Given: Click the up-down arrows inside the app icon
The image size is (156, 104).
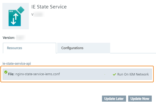Looking at the screenshot, I should click(x=15, y=19).
